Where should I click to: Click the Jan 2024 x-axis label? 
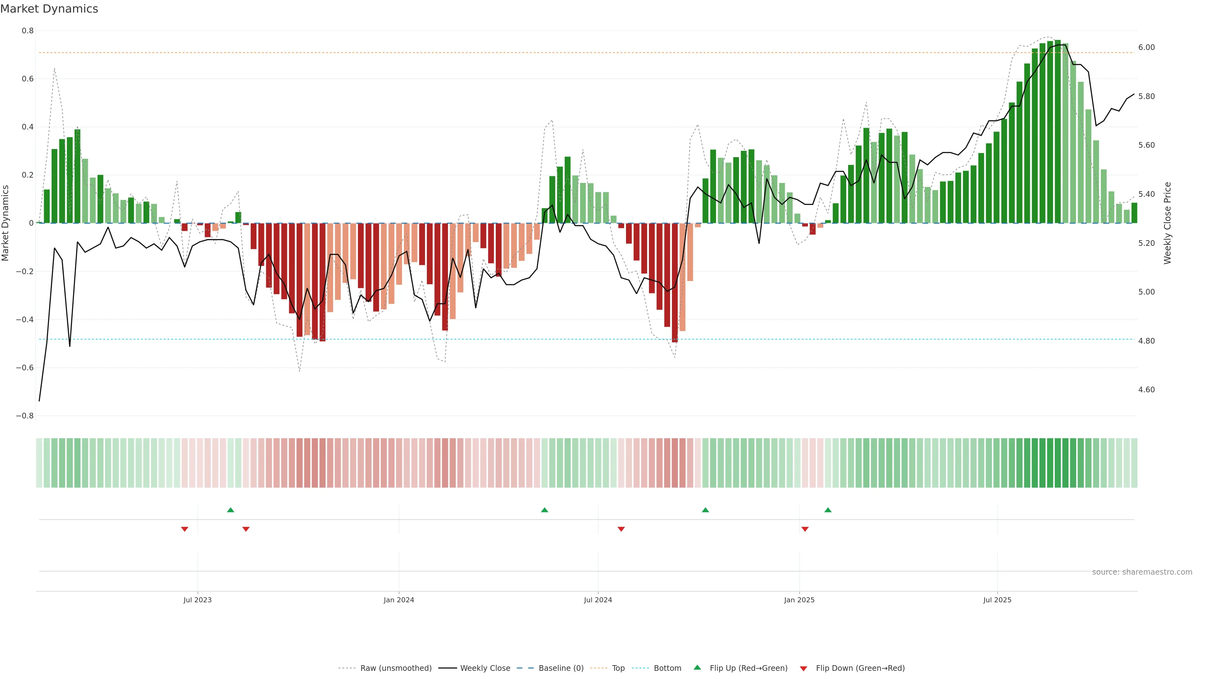click(x=399, y=600)
